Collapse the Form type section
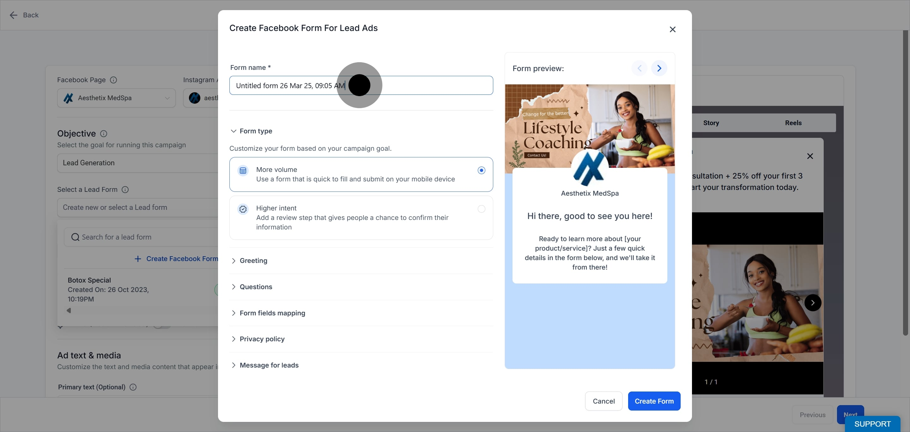 [x=251, y=131]
